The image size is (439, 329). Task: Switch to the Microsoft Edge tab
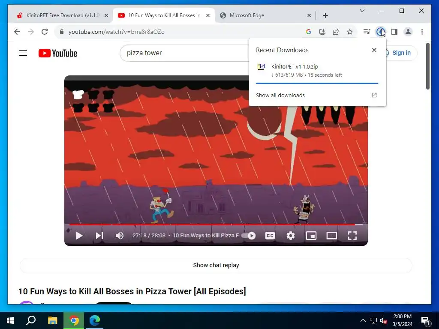[x=265, y=15]
